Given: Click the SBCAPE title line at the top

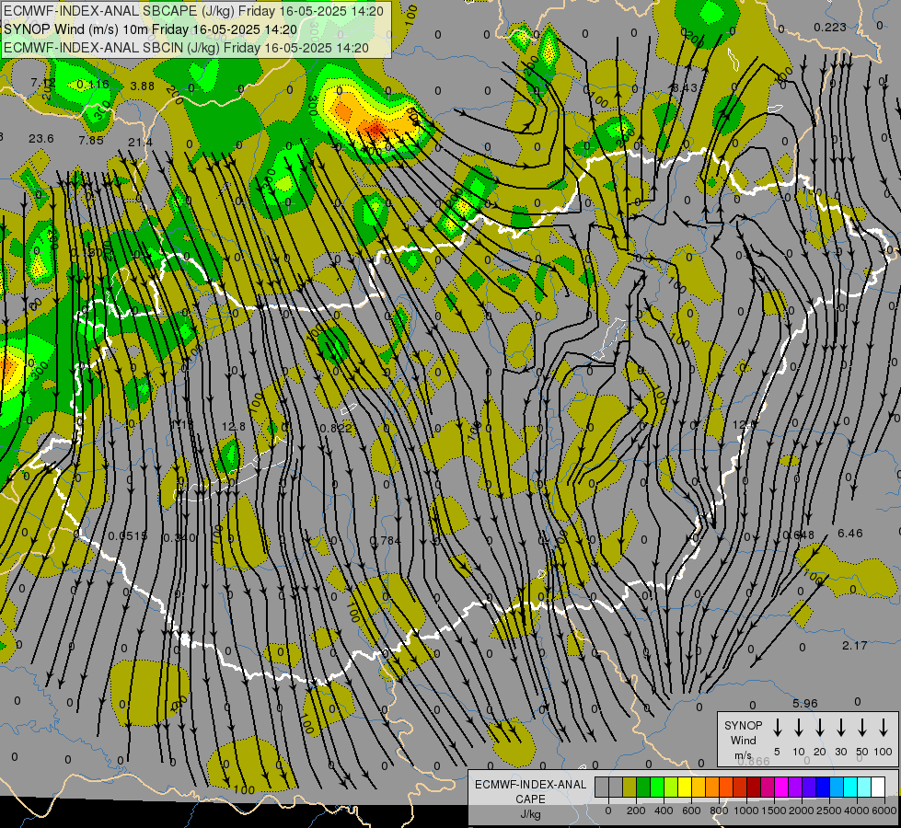Looking at the screenshot, I should 193,10.
